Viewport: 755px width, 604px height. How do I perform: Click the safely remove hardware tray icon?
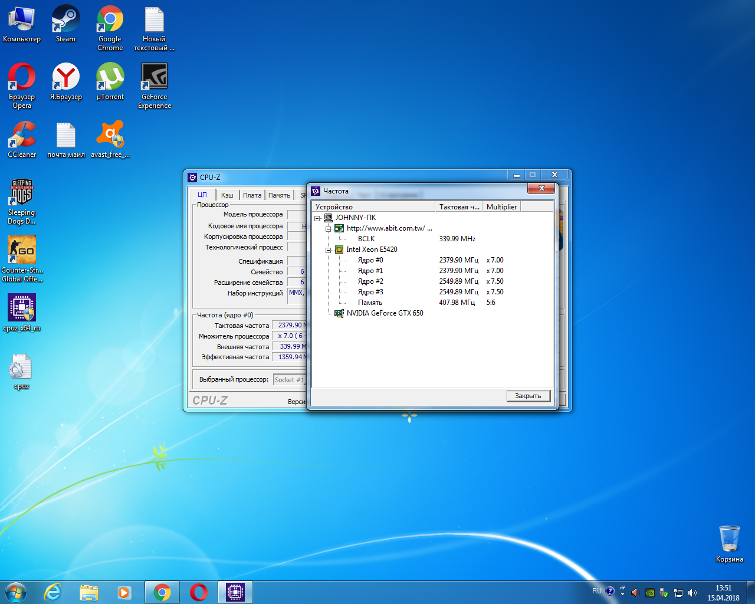click(x=664, y=593)
